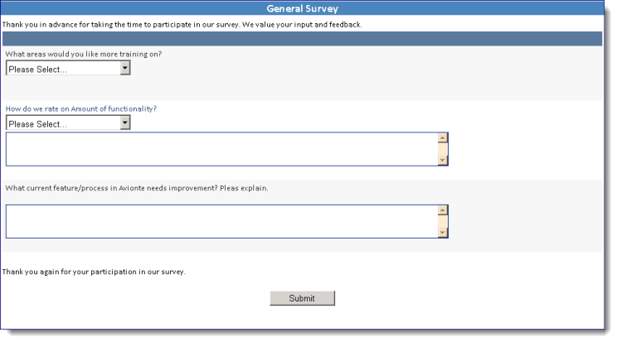Click the scrollbar track of improvement text area

[x=443, y=221]
